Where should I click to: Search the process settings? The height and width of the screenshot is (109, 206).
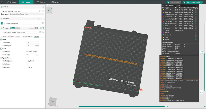pos(43,32)
